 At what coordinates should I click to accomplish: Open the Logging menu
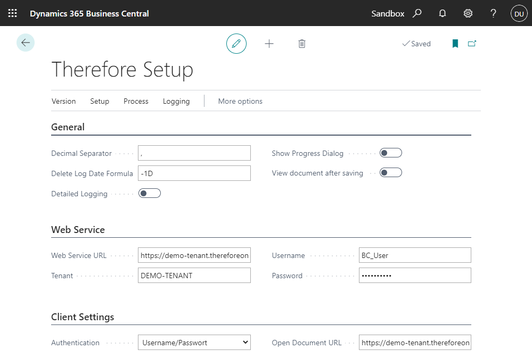pos(176,101)
